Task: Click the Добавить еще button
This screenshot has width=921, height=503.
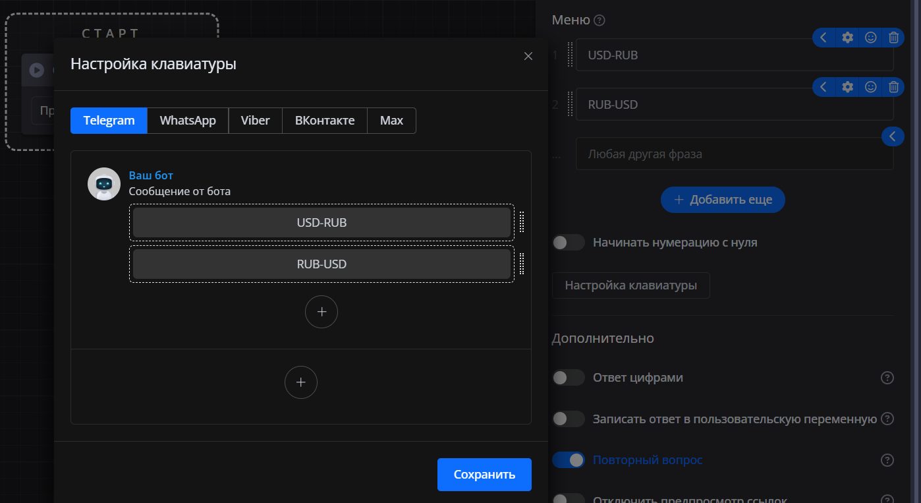Action: click(723, 200)
